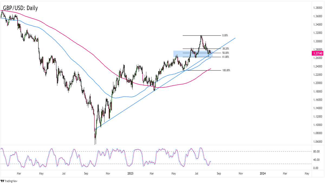Click the 0.00 stochastic axis label
Image resolution: width=325 pixels, height=183 pixels.
pyautogui.click(x=315, y=168)
